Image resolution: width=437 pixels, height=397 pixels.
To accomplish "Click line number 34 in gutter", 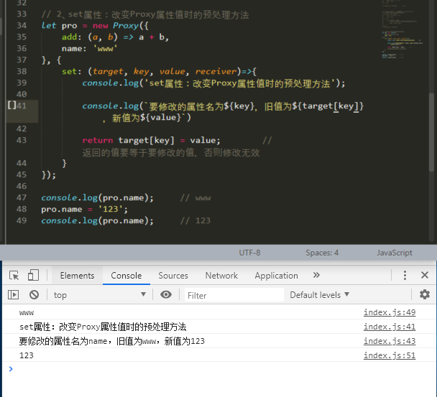I will click(x=22, y=25).
